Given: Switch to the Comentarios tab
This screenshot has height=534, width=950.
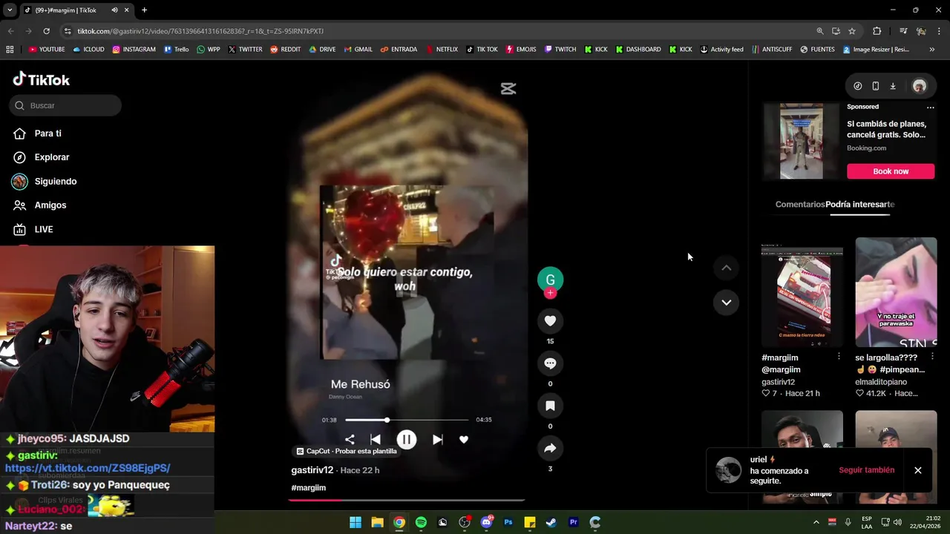Looking at the screenshot, I should point(799,204).
